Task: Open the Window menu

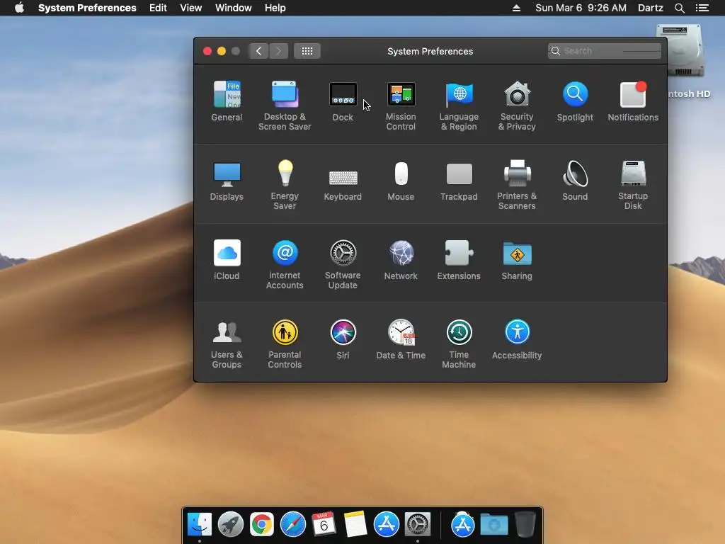Action: click(x=234, y=8)
